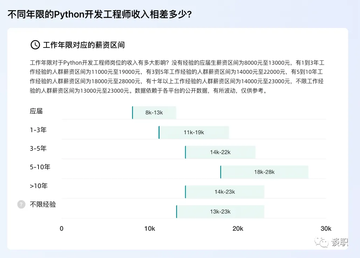Click the >10年 experience label
360x258 pixels.
click(39, 186)
